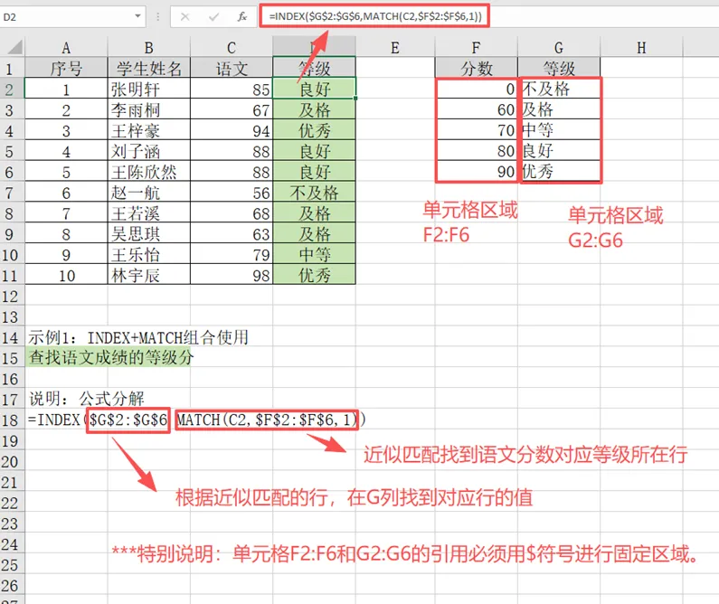The height and width of the screenshot is (604, 719).
Task: Click cell 说明: 公式分解
Action: (86, 399)
